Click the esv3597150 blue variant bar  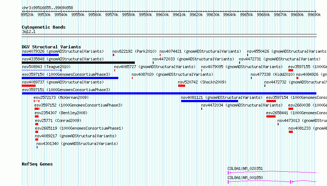[70, 78]
